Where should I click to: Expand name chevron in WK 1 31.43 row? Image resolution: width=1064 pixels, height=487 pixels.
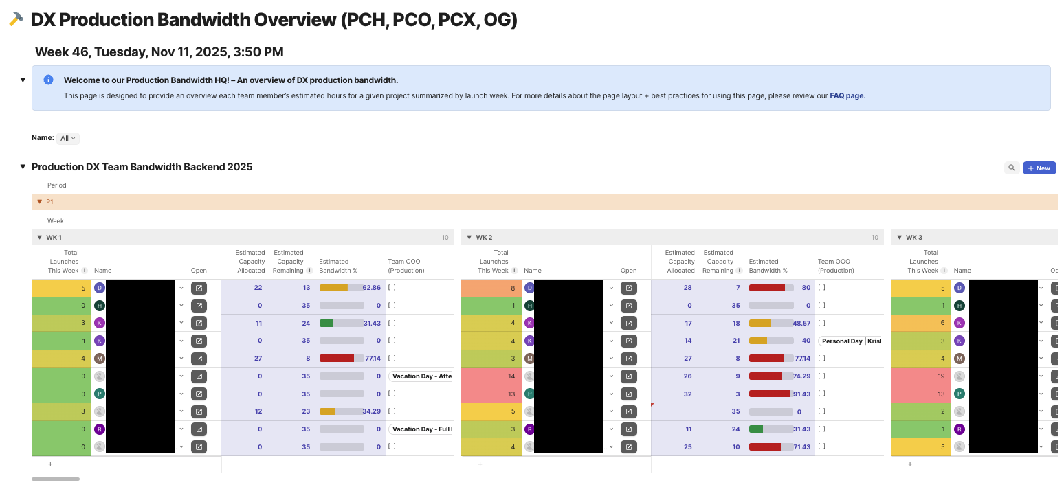pyautogui.click(x=181, y=323)
